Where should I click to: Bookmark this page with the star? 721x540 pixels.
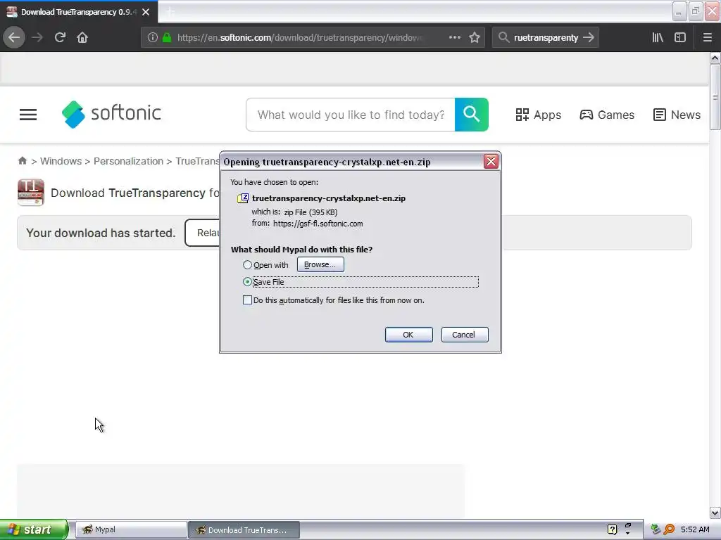point(475,37)
